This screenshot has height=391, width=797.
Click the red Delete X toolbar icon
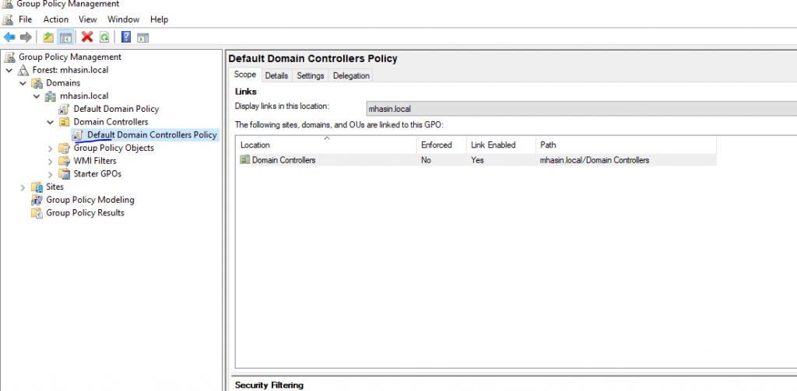coord(87,37)
